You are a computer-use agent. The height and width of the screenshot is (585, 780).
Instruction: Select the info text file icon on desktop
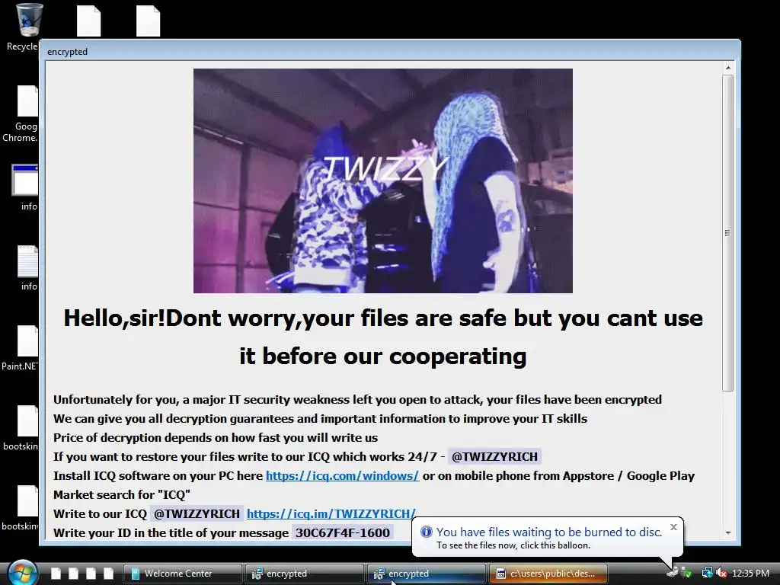point(28,261)
